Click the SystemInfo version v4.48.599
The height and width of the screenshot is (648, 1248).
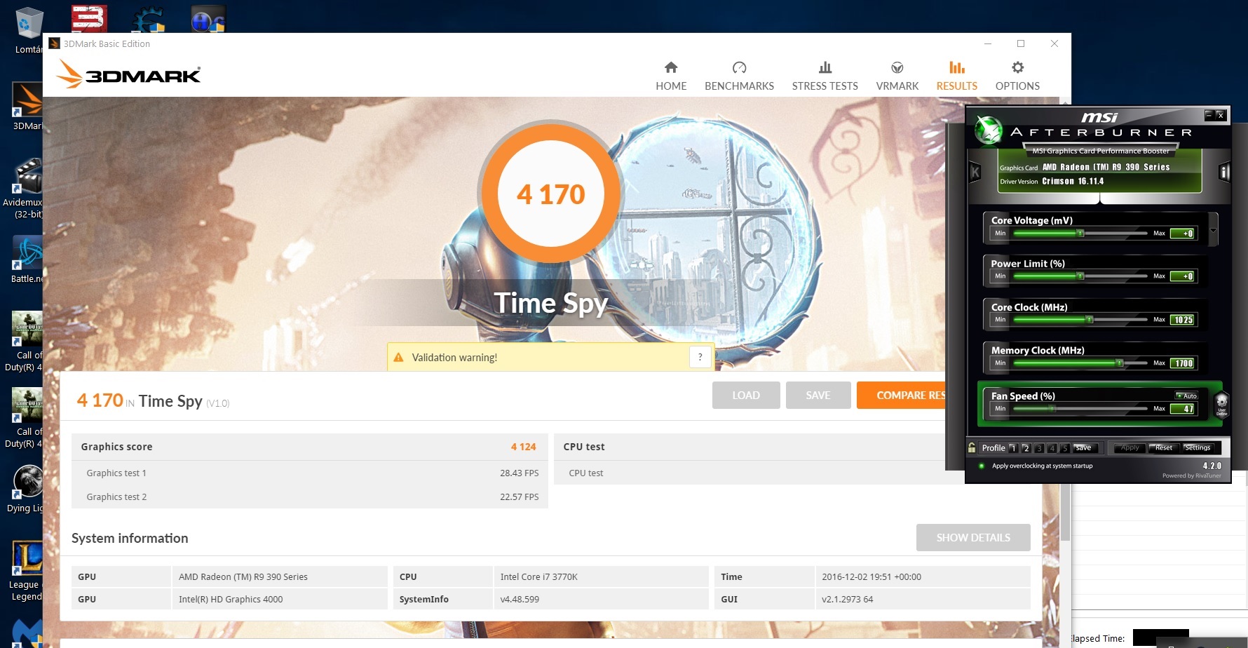point(601,599)
